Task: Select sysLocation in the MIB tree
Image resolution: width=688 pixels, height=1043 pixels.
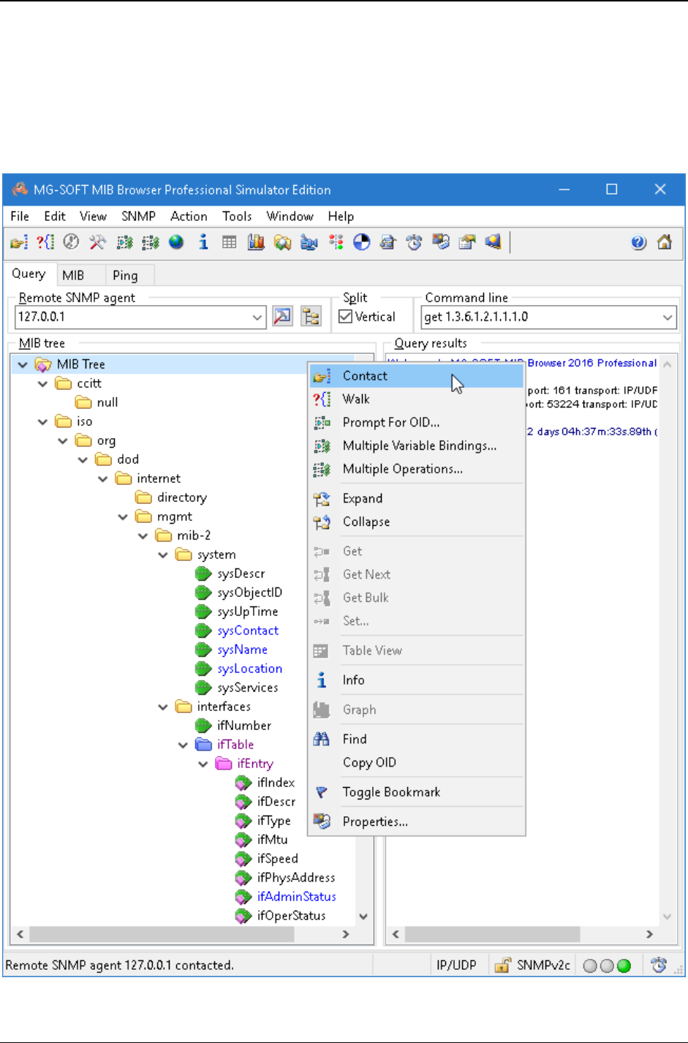Action: 249,669
